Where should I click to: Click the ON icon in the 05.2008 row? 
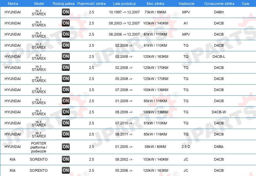click(x=66, y=79)
